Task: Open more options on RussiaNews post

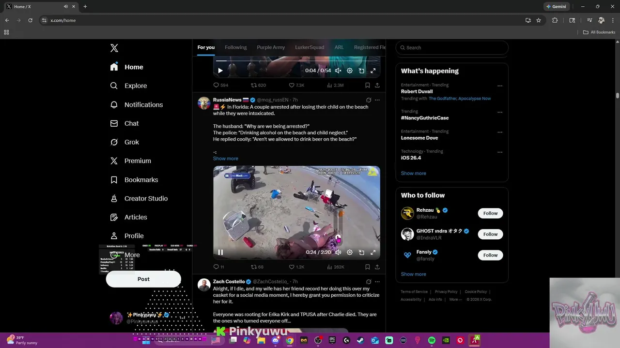Action: 377,100
